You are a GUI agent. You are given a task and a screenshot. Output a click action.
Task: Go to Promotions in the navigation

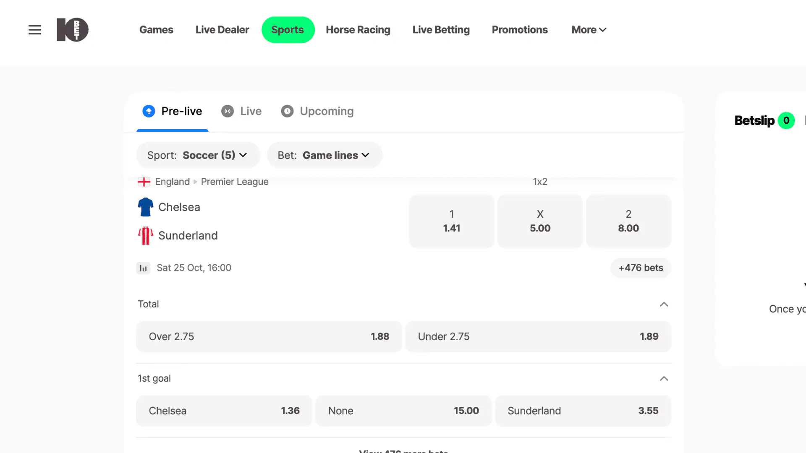520,29
